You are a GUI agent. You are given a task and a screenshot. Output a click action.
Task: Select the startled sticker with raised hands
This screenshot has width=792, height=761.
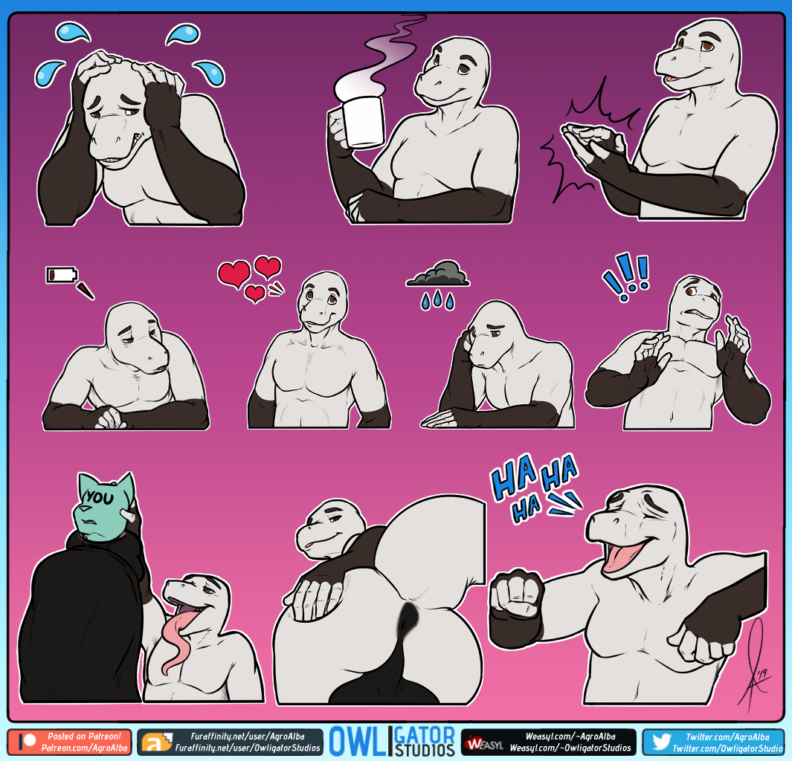tap(678, 352)
